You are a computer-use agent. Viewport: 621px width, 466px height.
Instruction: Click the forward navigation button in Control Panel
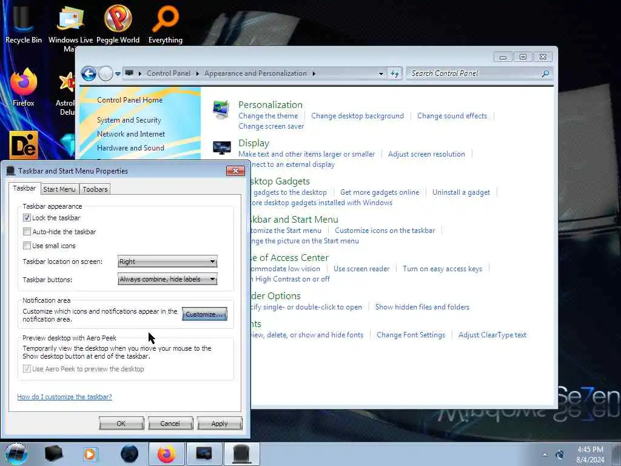(x=106, y=73)
